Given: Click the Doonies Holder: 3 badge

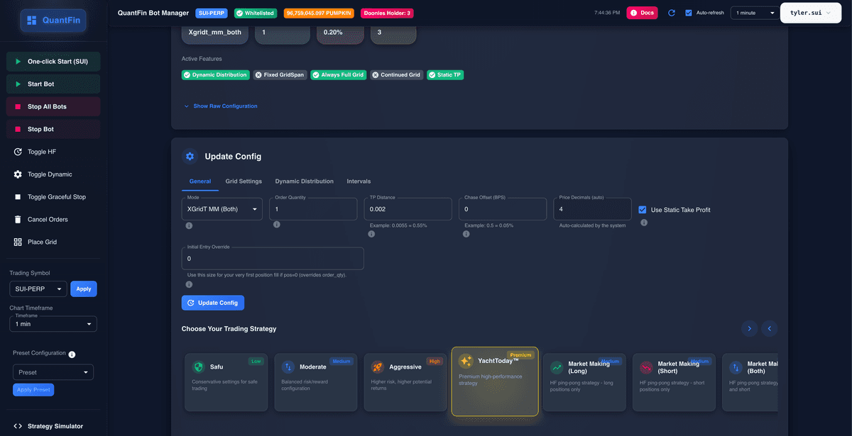Looking at the screenshot, I should pos(387,13).
